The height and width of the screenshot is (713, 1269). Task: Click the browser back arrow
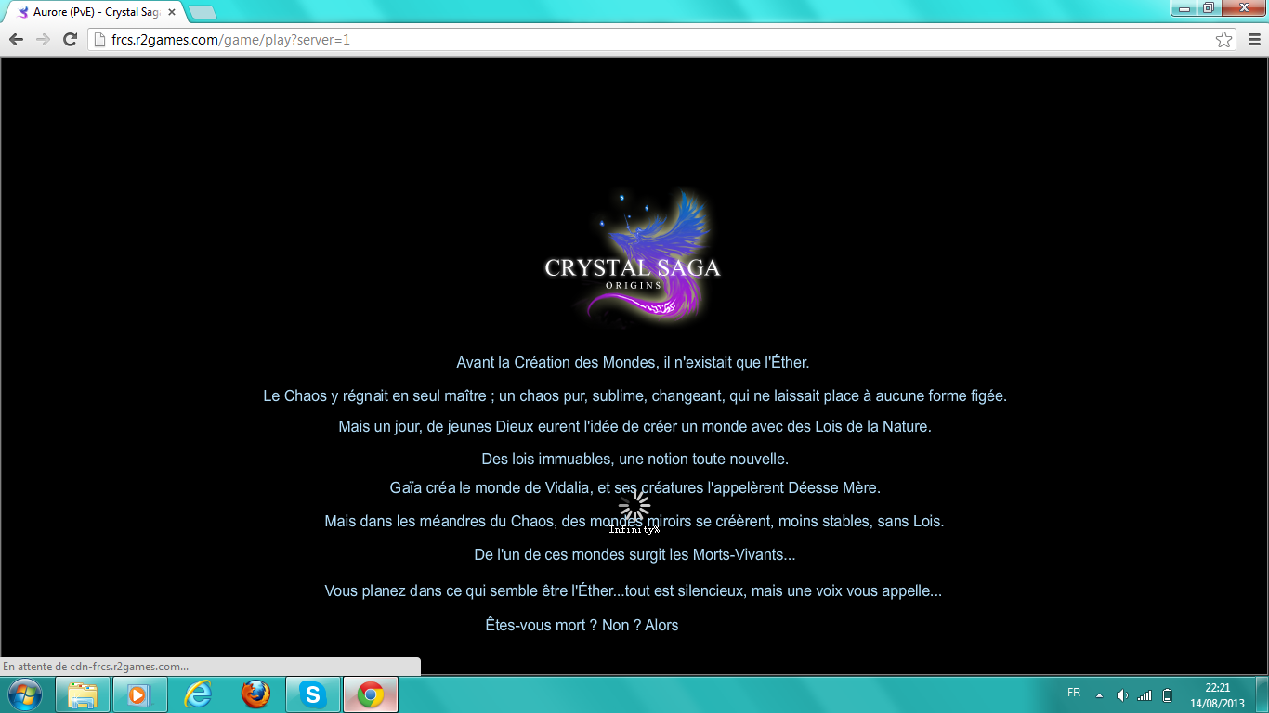pyautogui.click(x=16, y=39)
